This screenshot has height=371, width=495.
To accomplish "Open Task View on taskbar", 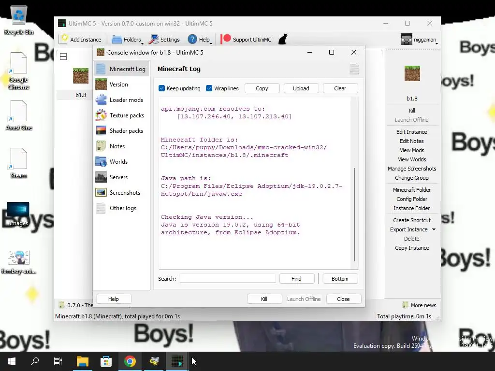I will (x=58, y=361).
